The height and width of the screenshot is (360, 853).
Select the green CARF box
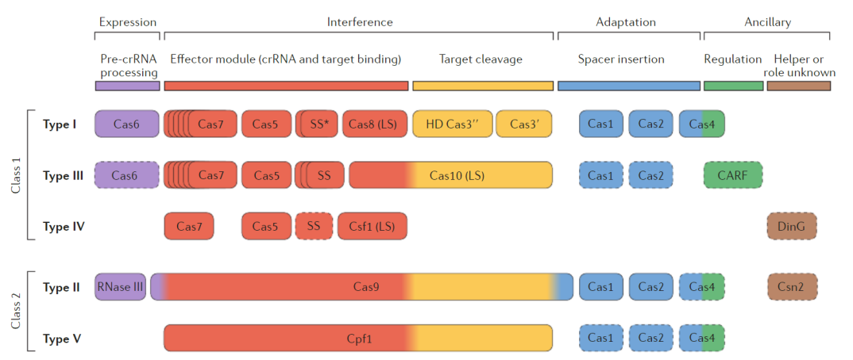[732, 175]
